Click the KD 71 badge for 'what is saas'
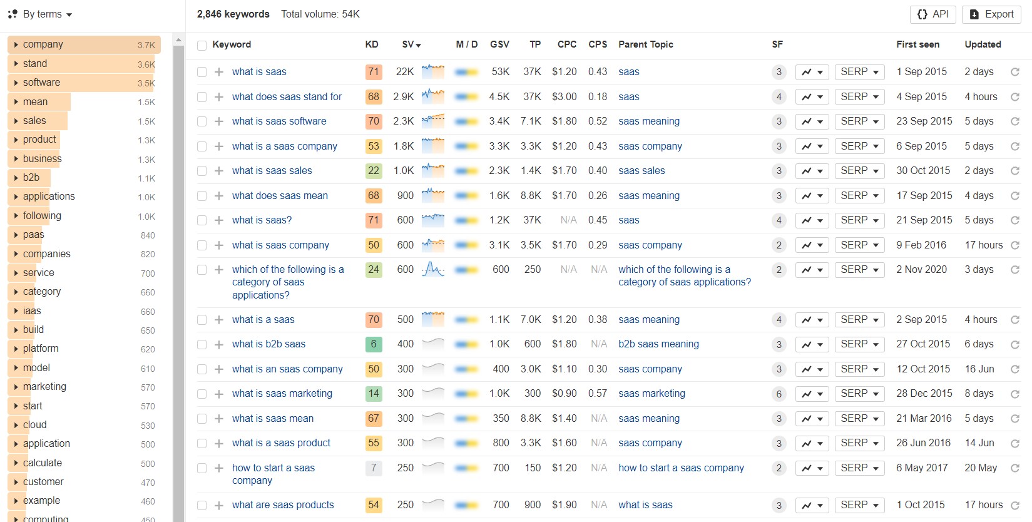The height and width of the screenshot is (522, 1032). tap(374, 72)
